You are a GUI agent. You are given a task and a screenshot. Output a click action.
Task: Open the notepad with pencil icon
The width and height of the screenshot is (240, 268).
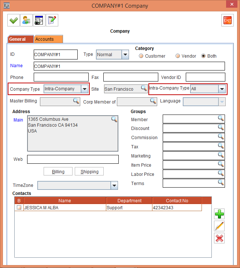(52, 20)
